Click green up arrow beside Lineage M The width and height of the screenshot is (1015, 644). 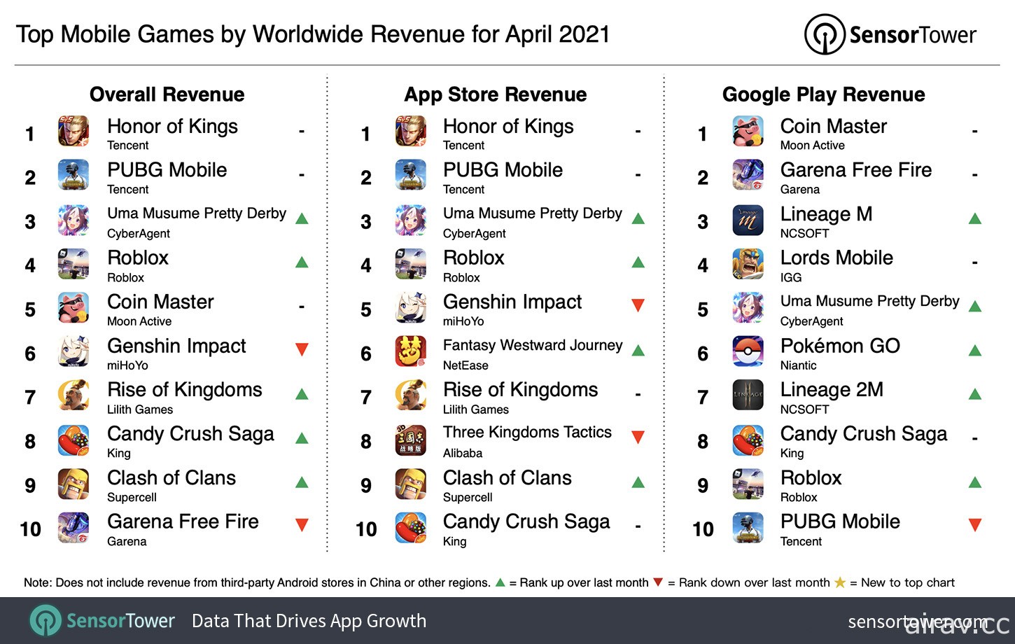(975, 218)
